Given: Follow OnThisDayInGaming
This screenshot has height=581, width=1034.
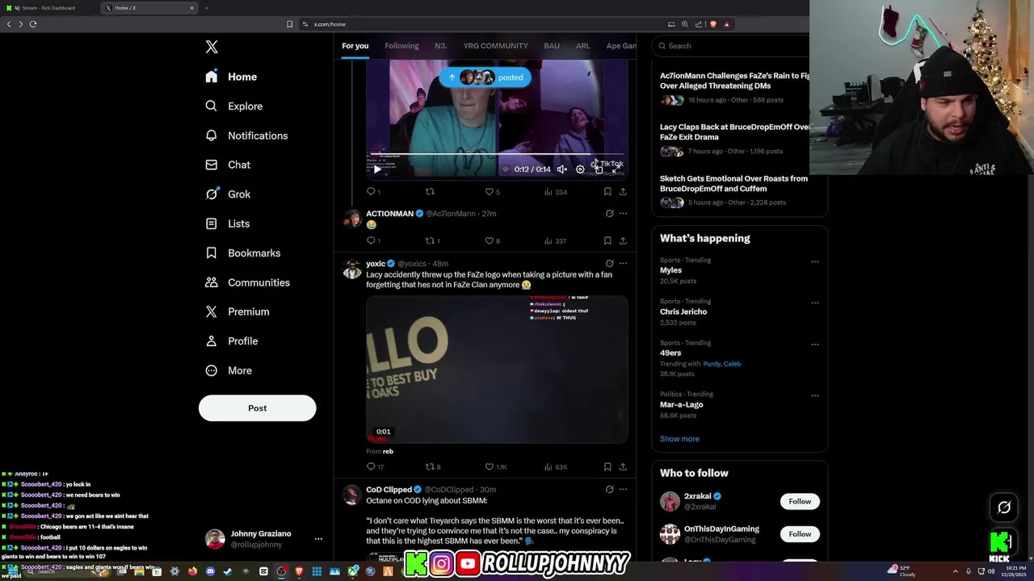Looking at the screenshot, I should (800, 534).
